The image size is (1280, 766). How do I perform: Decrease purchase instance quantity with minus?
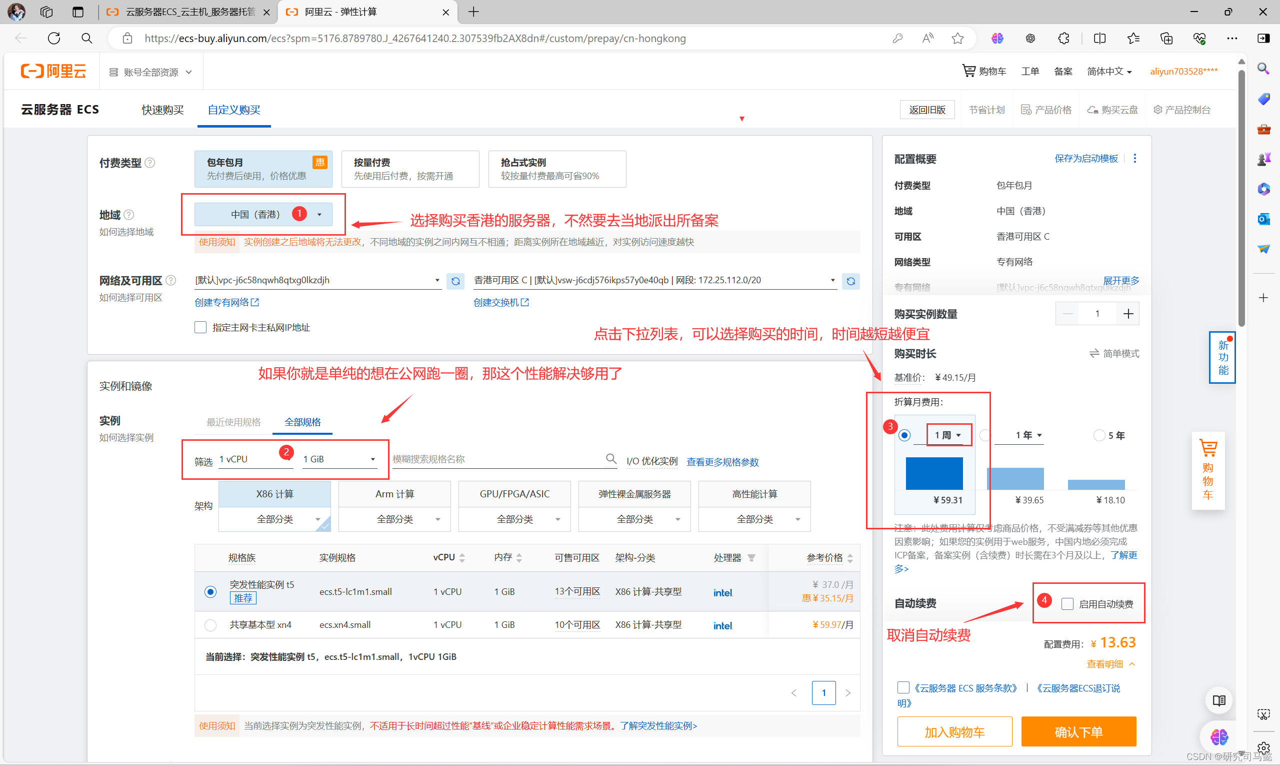click(x=1067, y=313)
